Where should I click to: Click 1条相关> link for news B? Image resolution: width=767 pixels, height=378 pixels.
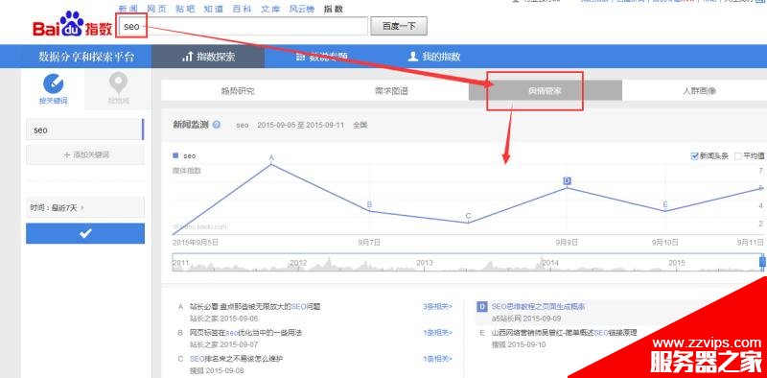[x=438, y=333]
